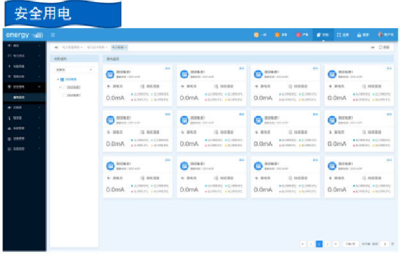Click yellow N swatch in first-row first card
This screenshot has width=406, height=257.
(x=152, y=100)
